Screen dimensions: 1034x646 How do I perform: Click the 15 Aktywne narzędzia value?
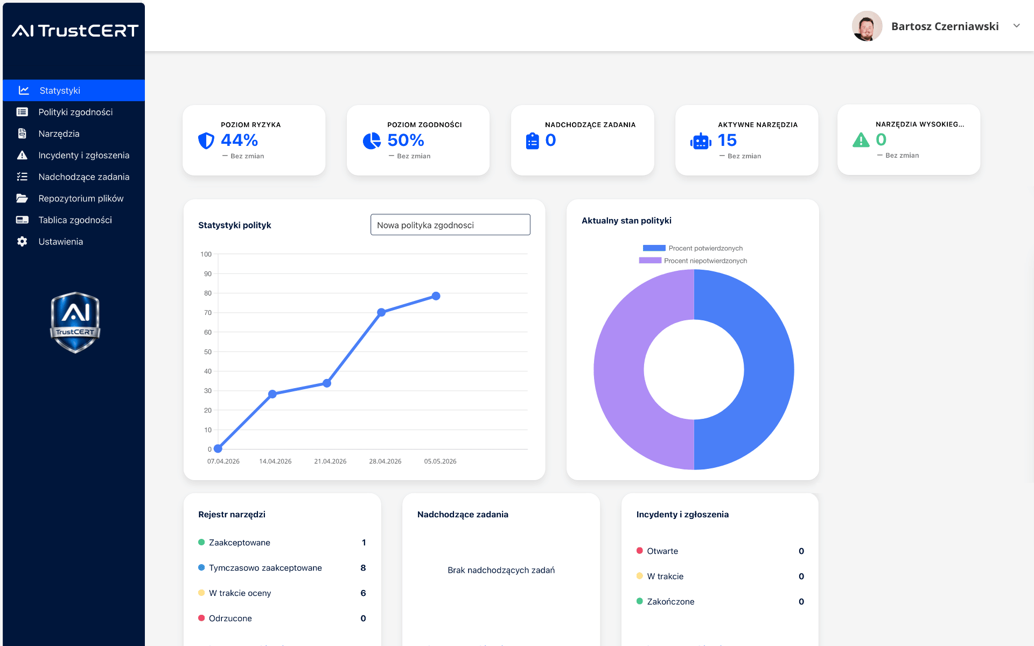click(727, 140)
